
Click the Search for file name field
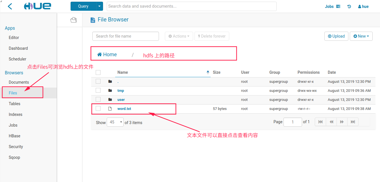[x=126, y=36]
